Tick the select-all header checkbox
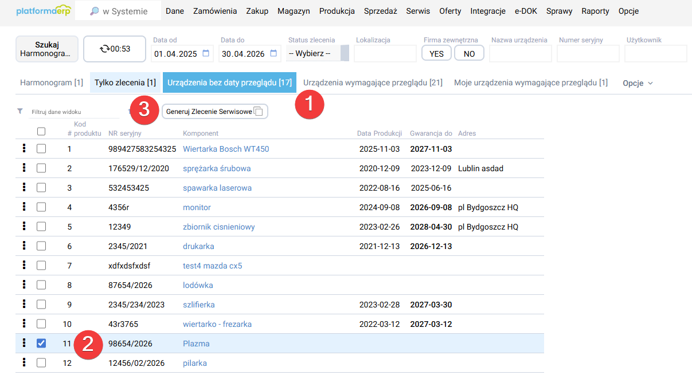The width and height of the screenshot is (692, 375). [x=41, y=132]
